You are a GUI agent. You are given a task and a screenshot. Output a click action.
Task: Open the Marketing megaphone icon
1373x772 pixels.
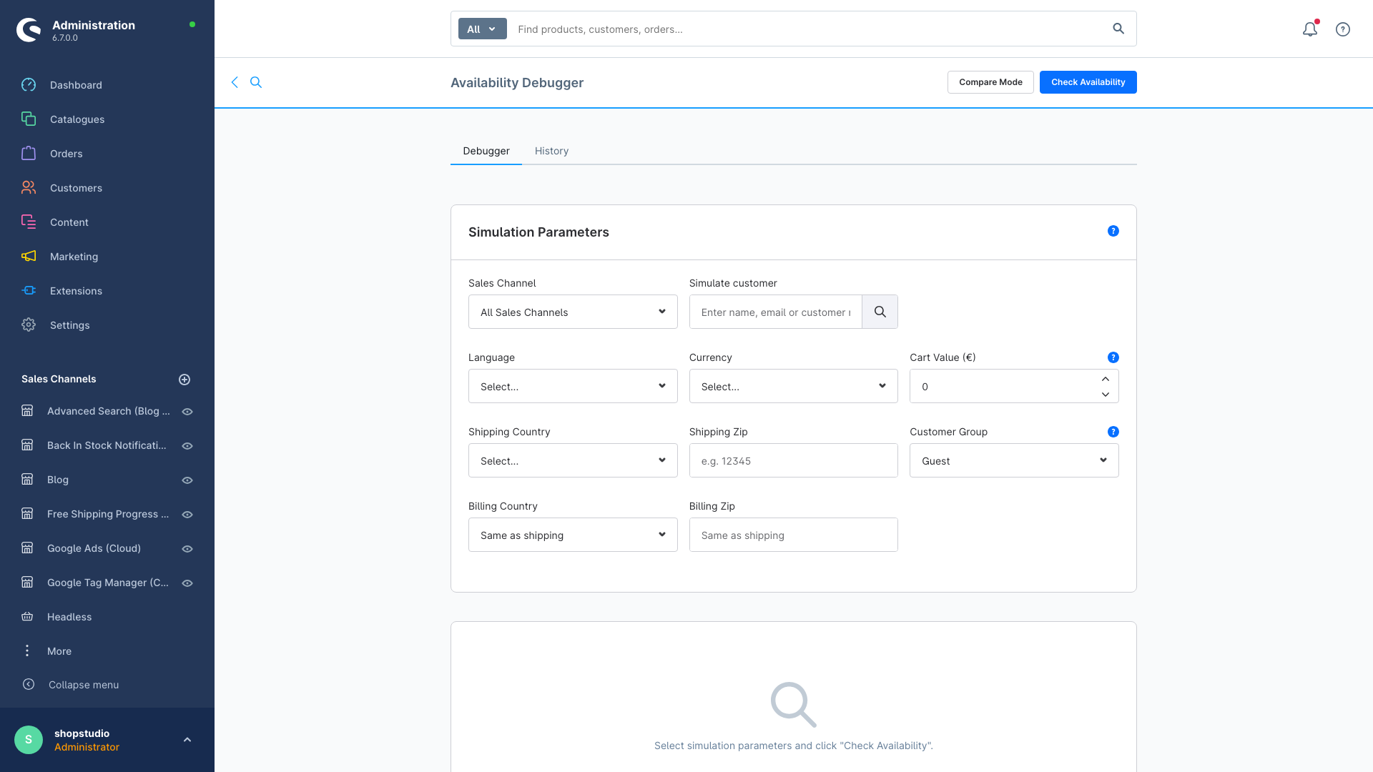pos(29,257)
